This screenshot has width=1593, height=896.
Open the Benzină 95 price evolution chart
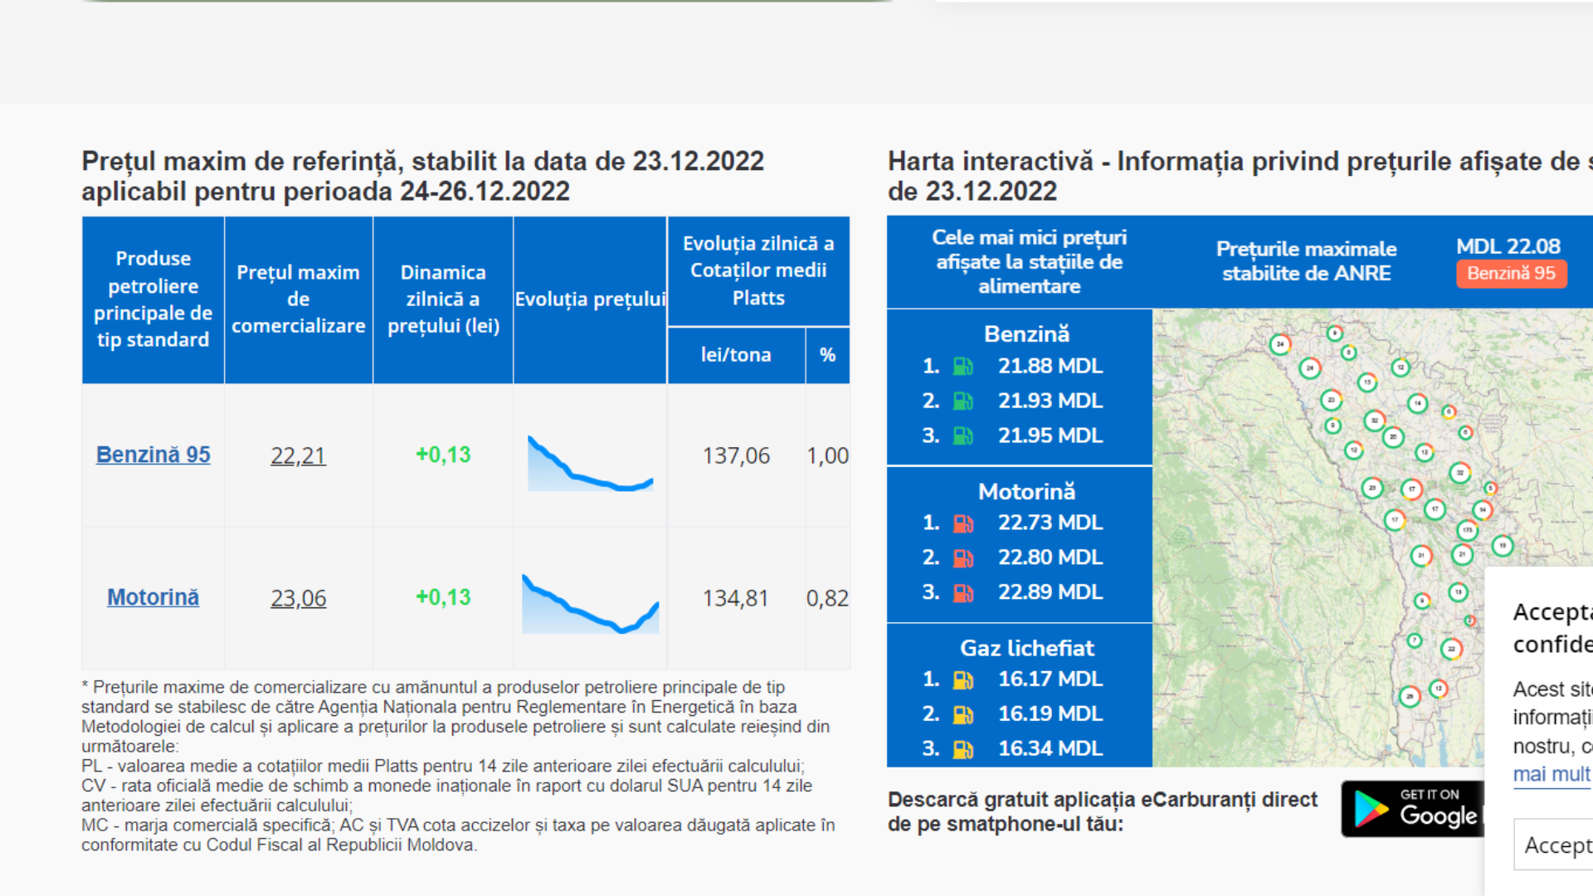[590, 462]
